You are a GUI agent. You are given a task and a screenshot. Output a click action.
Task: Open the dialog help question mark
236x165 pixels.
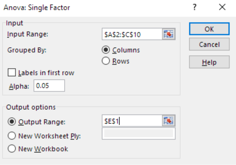195,7
